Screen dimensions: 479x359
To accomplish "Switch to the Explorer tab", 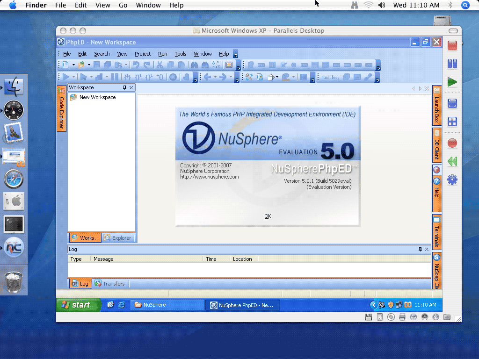I will [x=118, y=238].
